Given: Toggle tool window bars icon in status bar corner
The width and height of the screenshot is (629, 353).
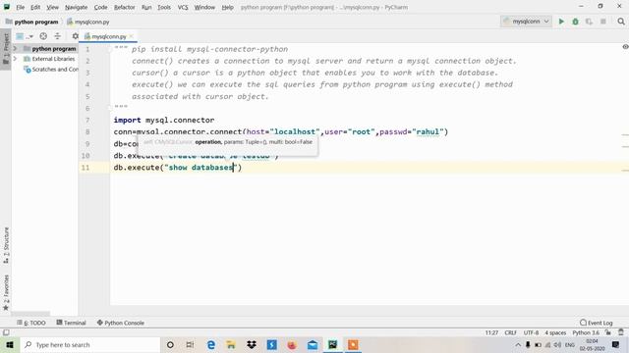Looking at the screenshot, I should tap(6, 332).
